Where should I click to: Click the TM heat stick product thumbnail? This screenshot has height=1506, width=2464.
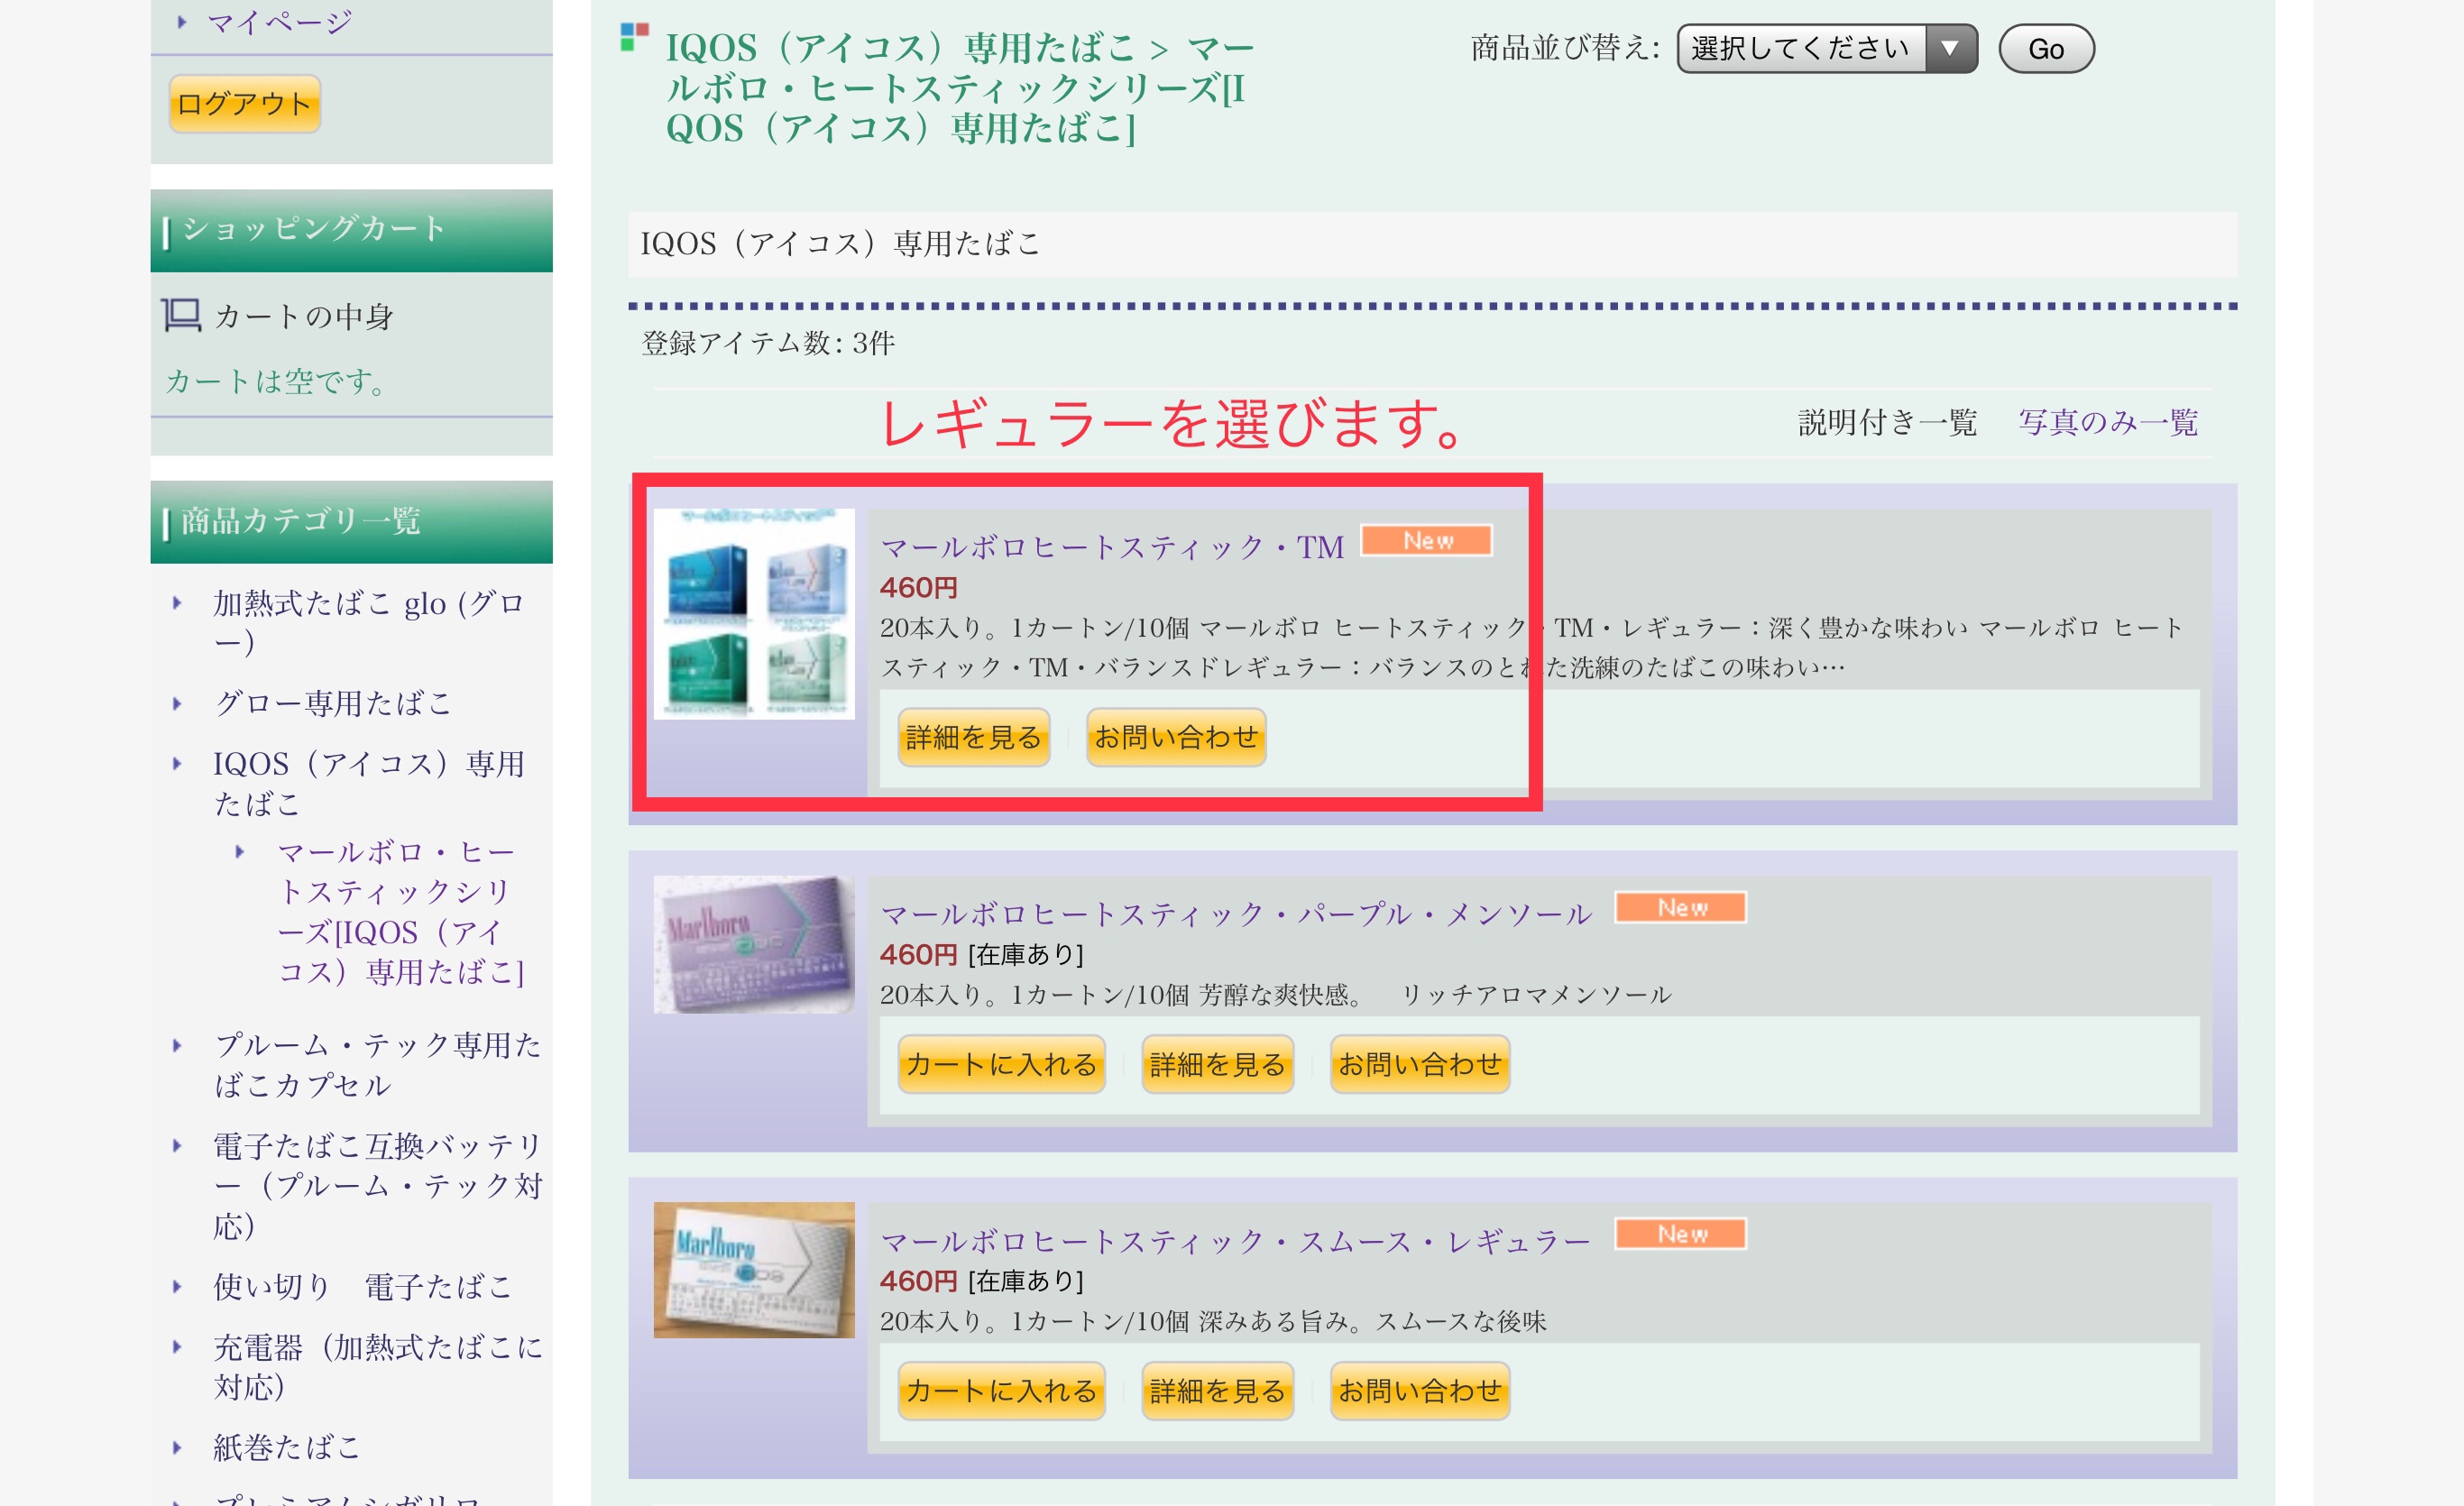click(x=753, y=614)
